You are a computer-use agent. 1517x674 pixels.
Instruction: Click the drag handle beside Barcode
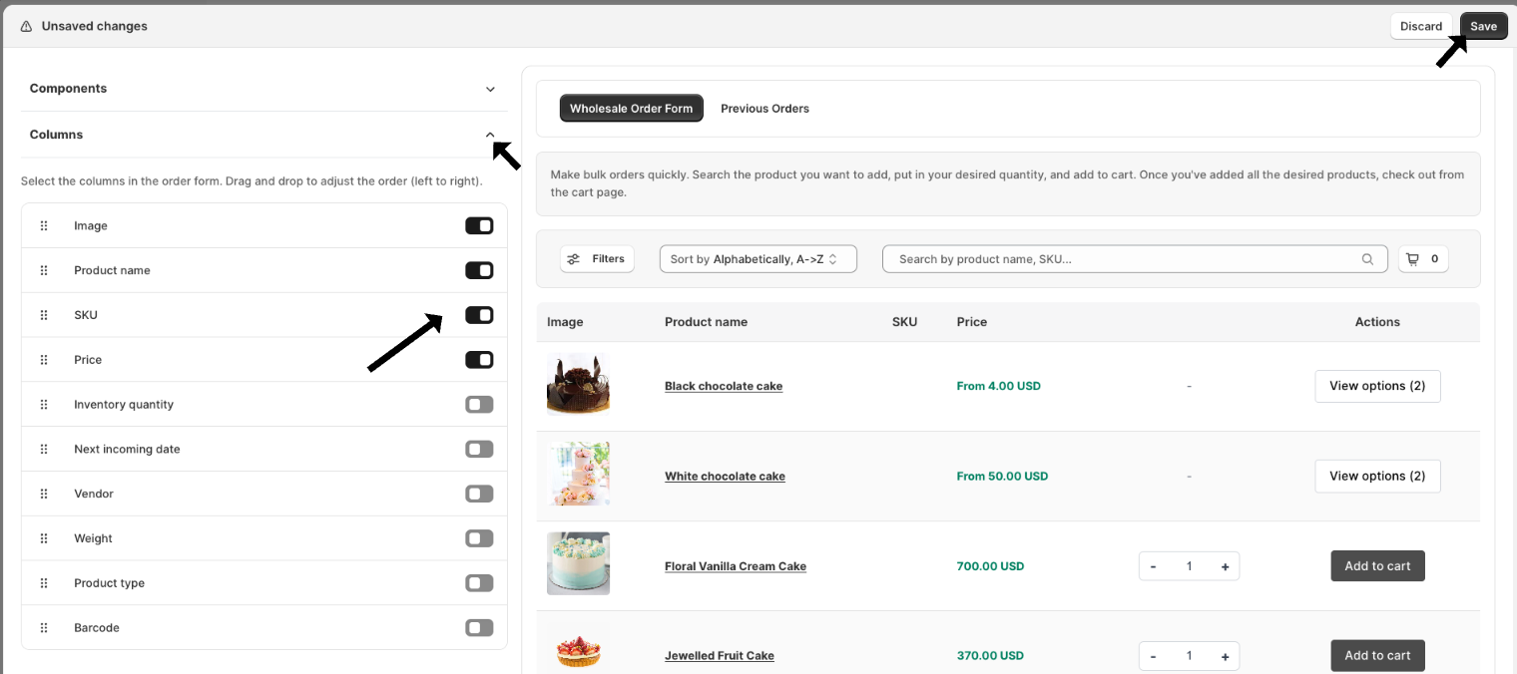[x=44, y=628]
